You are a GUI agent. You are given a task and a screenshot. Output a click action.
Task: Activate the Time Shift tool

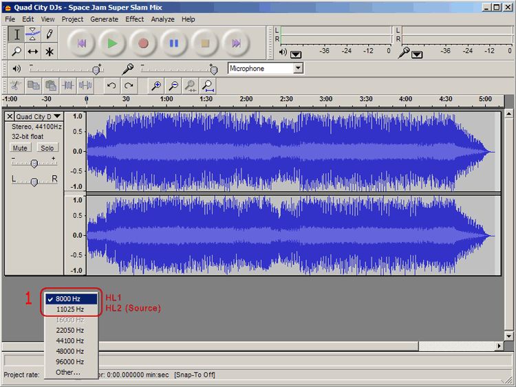33,52
